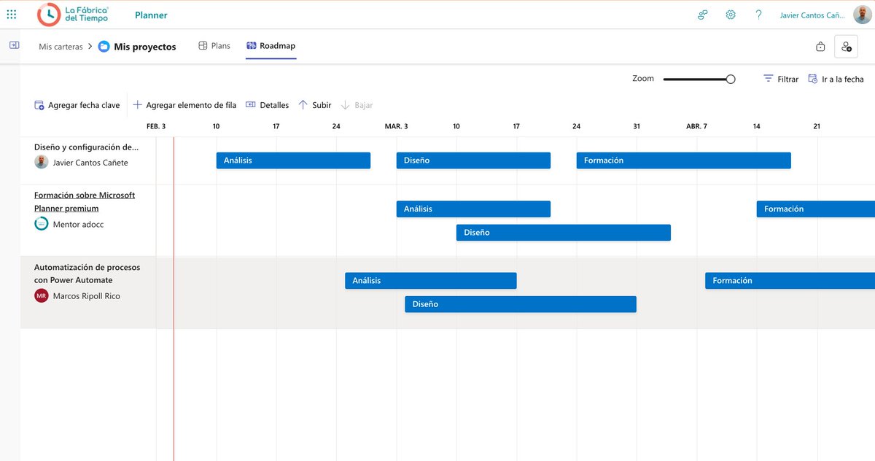Viewport: 875px width, 461px height.
Task: Click Agregar fecha clave
Action: point(77,105)
